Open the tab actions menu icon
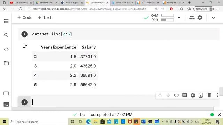The height and width of the screenshot is (125, 223). pyautogui.click(x=4, y=3)
